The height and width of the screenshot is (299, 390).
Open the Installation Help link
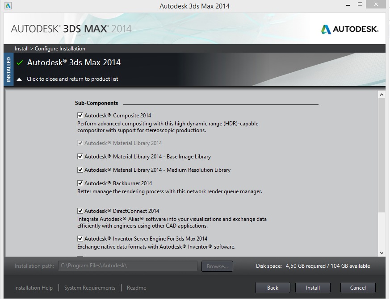click(x=34, y=288)
